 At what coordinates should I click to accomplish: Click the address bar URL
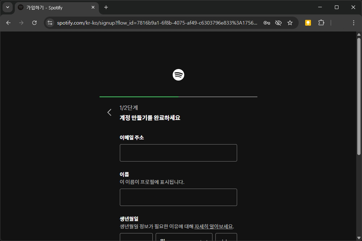157,23
